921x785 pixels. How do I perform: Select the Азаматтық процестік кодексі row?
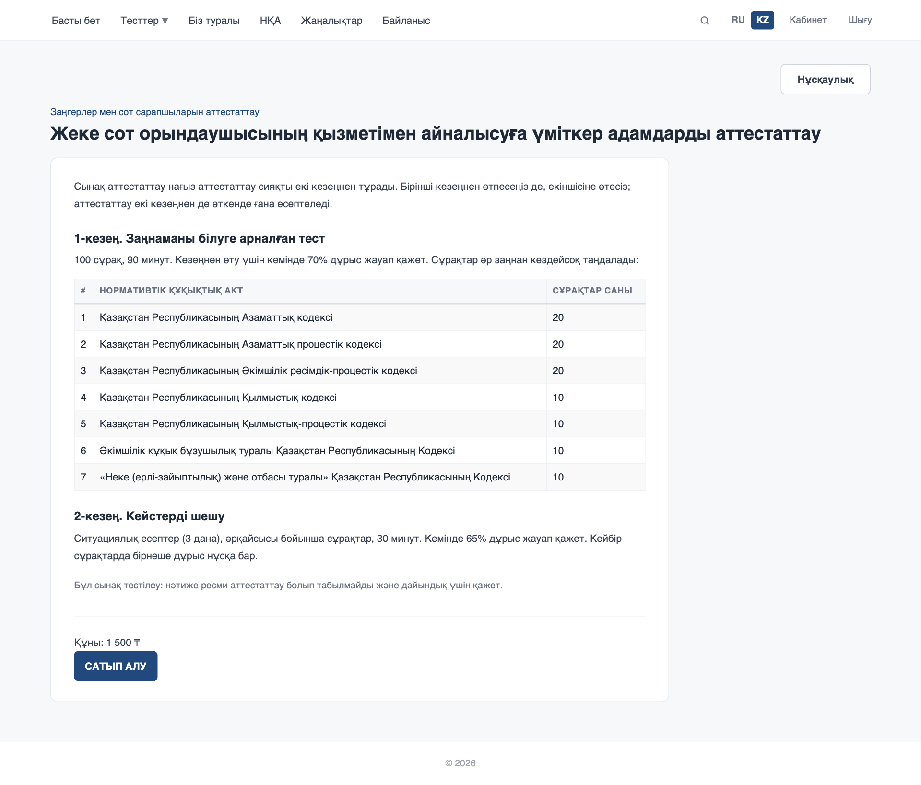point(360,344)
